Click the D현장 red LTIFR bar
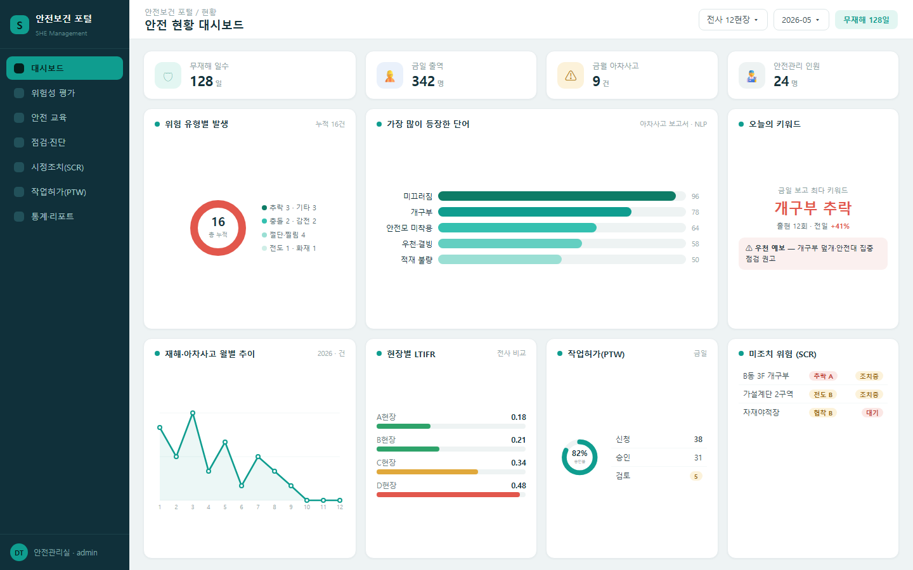Viewport: 913px width, 570px height. 448,495
